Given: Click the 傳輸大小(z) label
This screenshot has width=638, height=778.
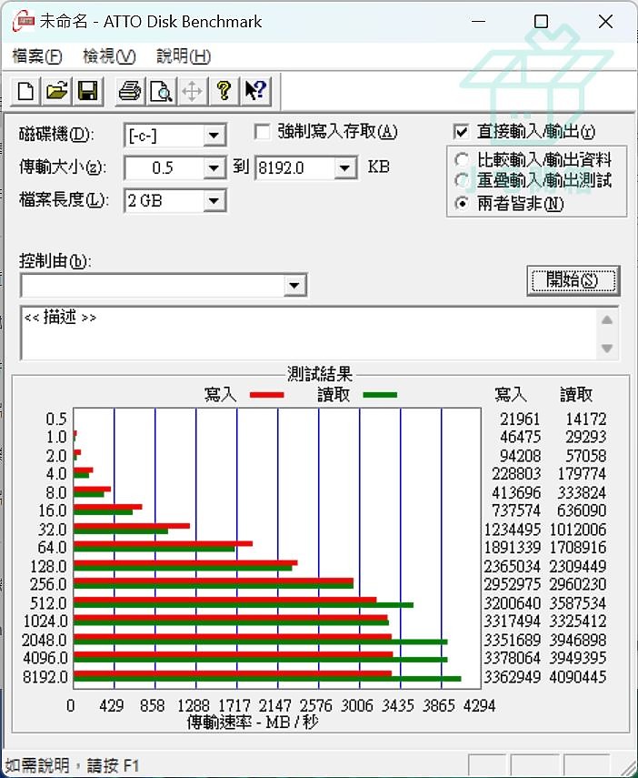Looking at the screenshot, I should [x=63, y=167].
